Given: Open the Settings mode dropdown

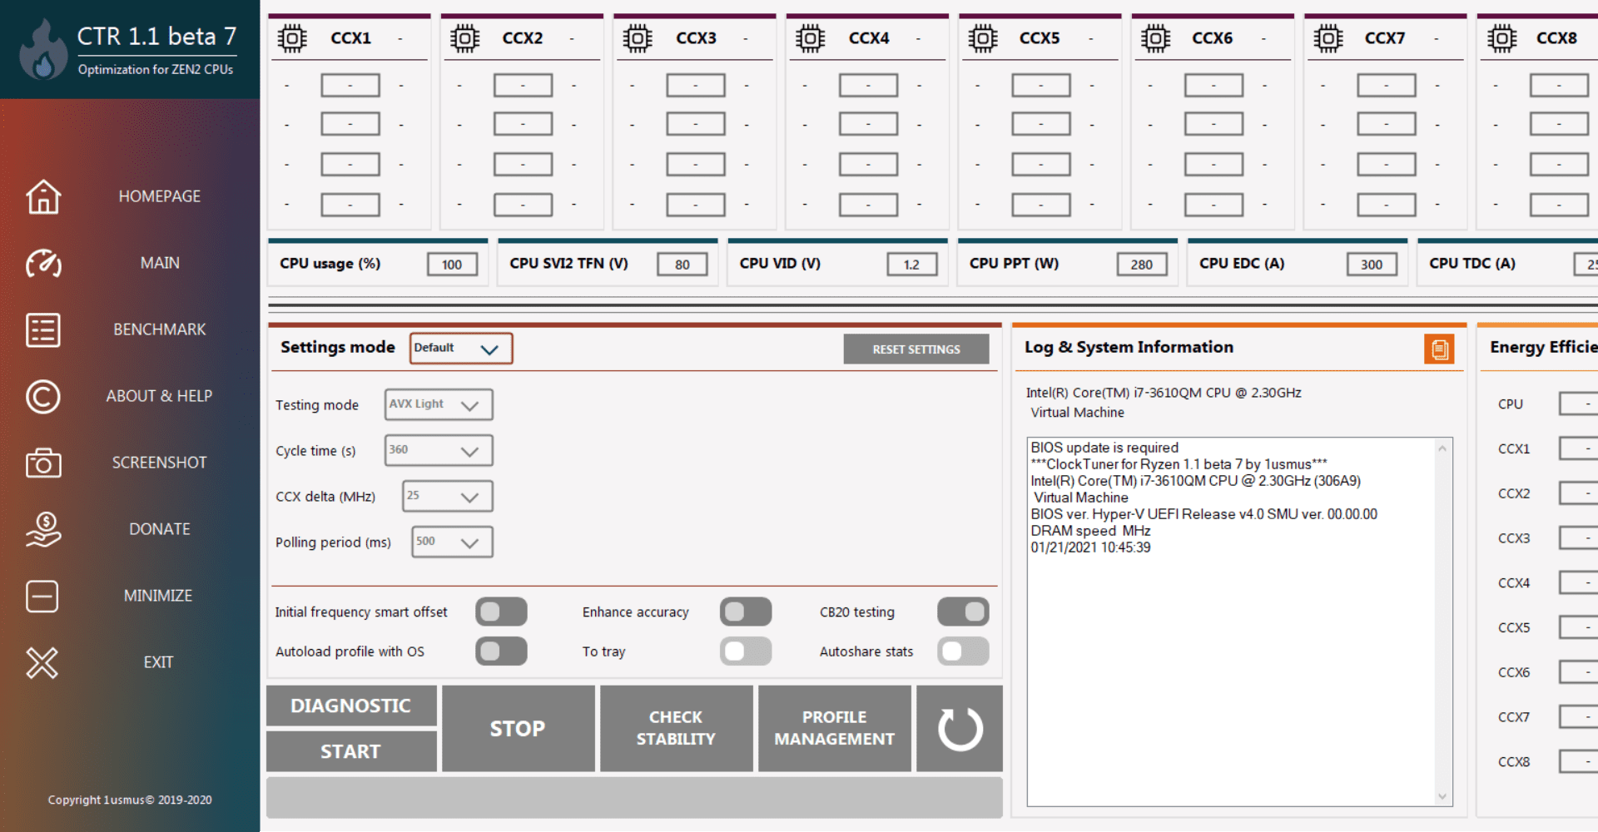Looking at the screenshot, I should [x=461, y=349].
